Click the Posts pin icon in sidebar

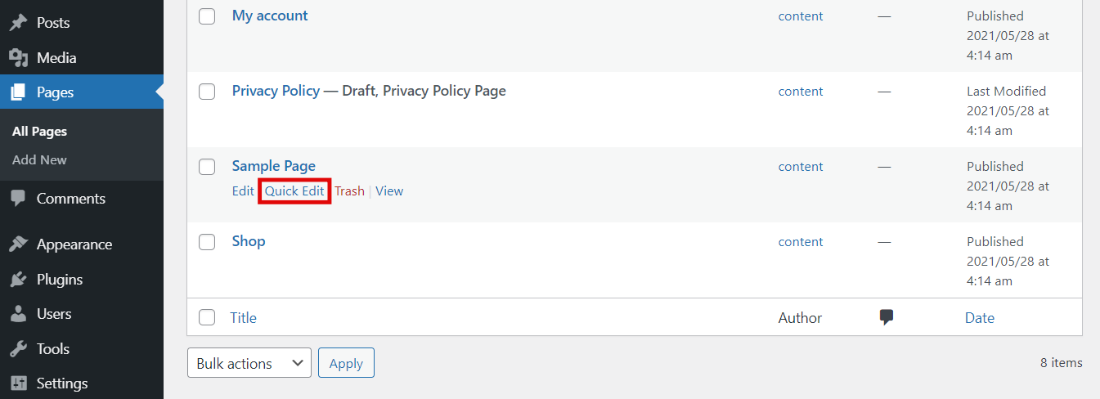tap(18, 23)
